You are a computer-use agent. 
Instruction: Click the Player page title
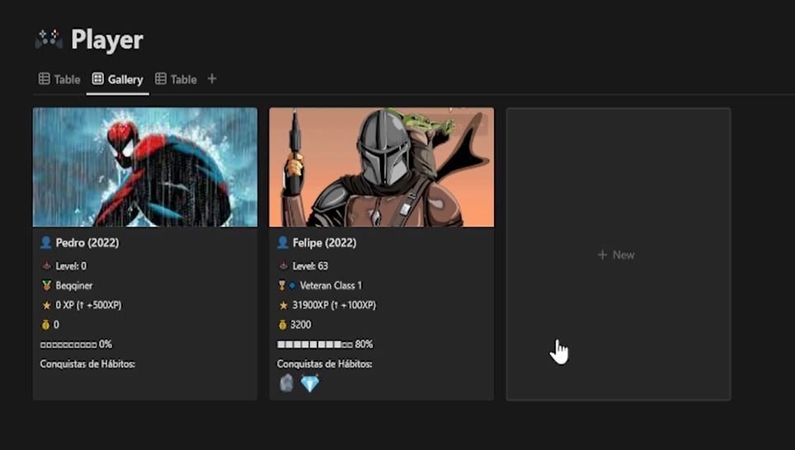107,40
